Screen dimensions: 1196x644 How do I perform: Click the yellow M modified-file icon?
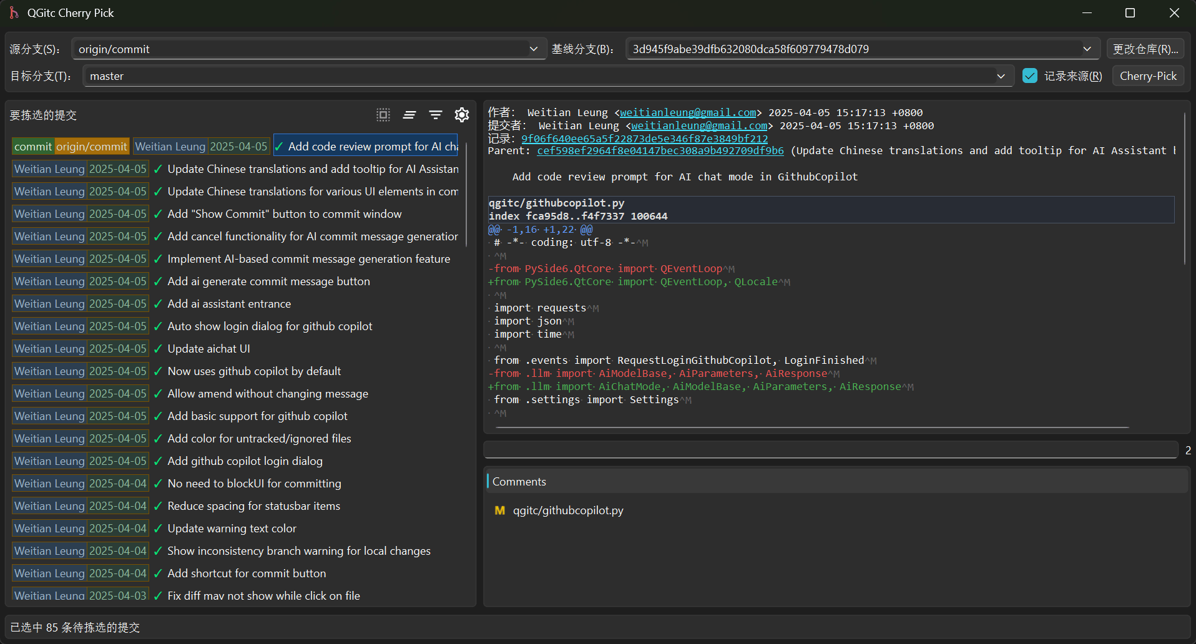pos(499,510)
